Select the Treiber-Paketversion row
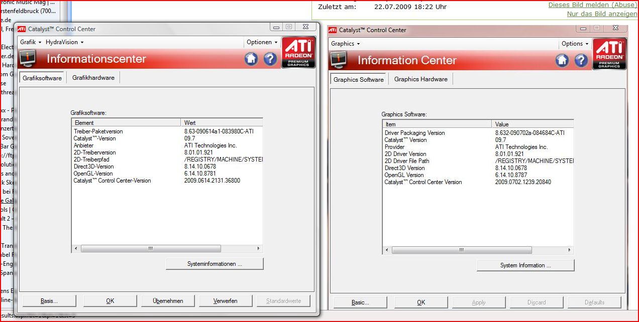639x322 pixels. coord(167,131)
